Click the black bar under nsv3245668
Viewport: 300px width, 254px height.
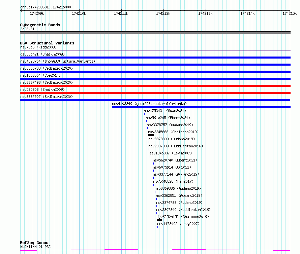tap(151, 135)
